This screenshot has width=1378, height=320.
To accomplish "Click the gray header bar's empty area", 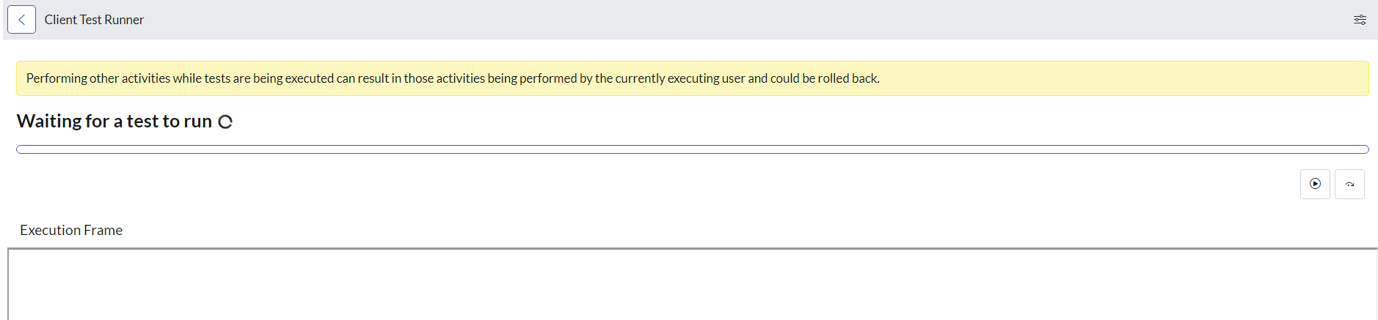I will click(734, 20).
